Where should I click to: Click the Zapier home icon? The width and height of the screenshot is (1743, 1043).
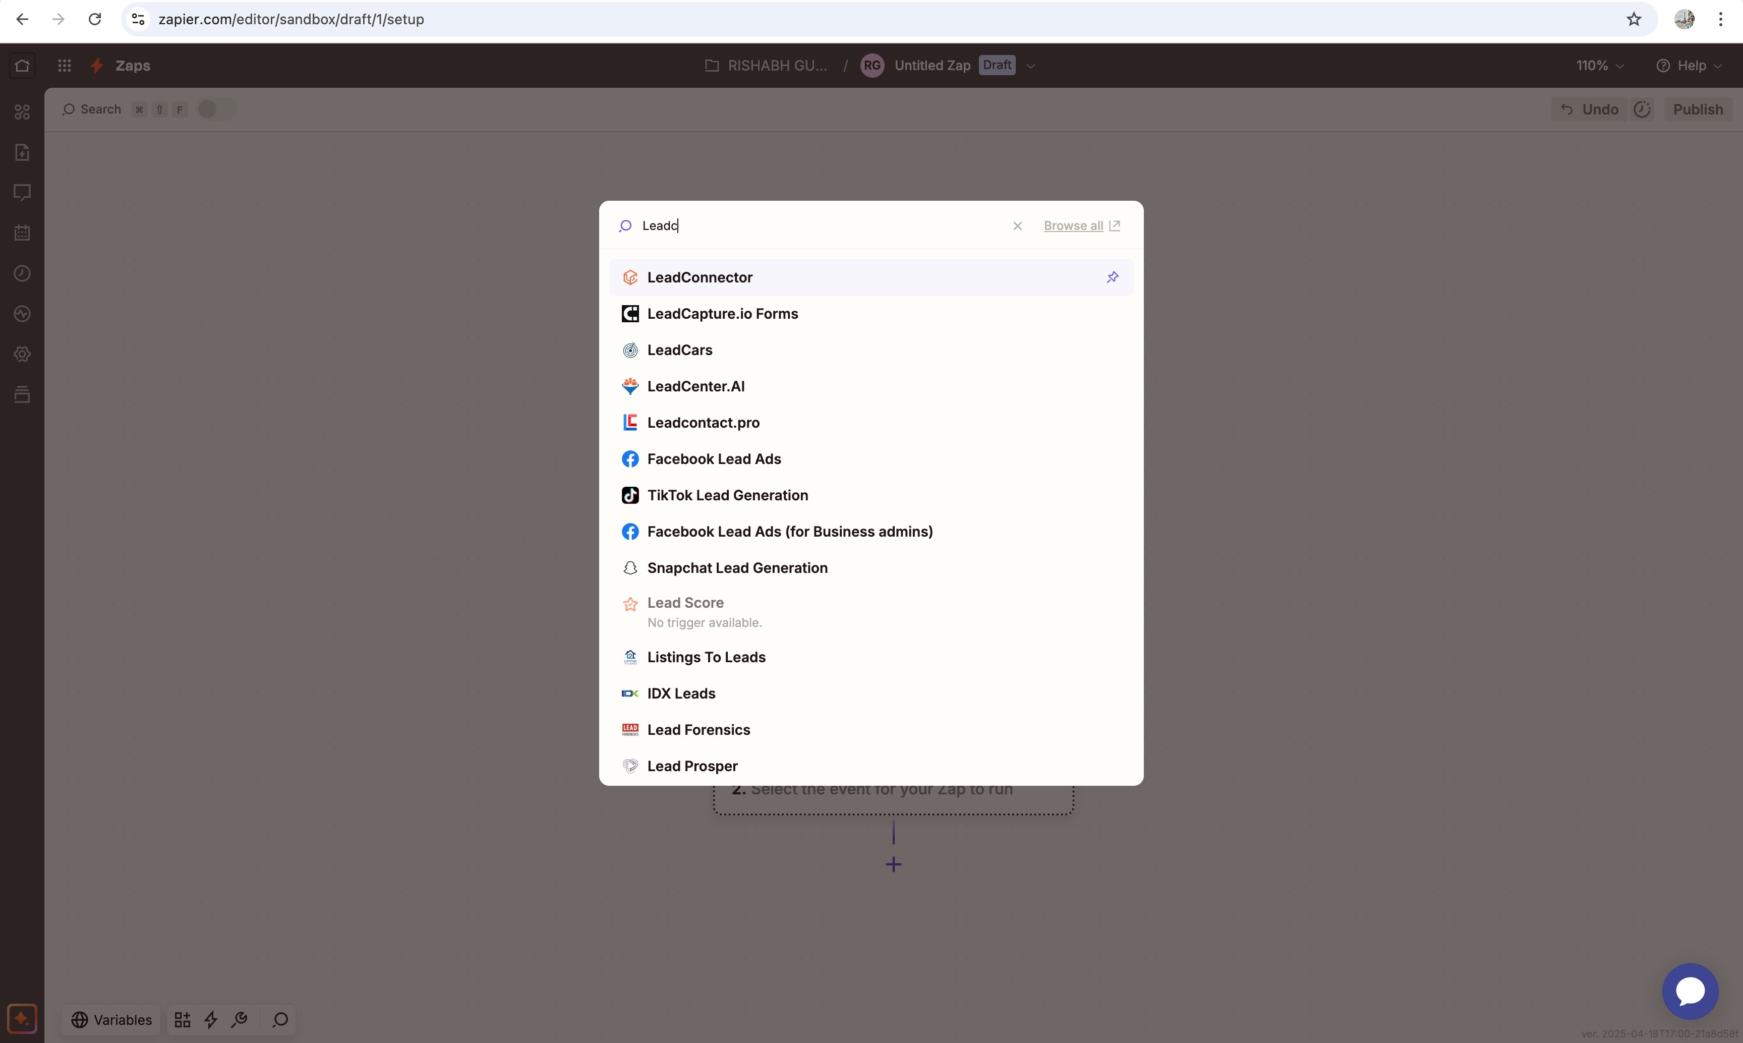point(22,66)
